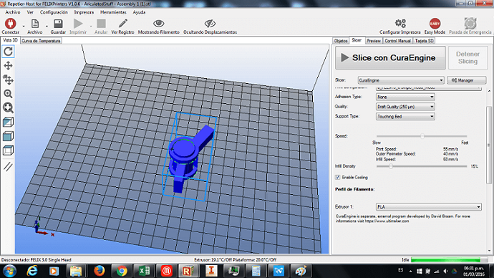Toggle Ocultando Desplazamientos eye icon
This screenshot has width=494, height=278.
210,24
